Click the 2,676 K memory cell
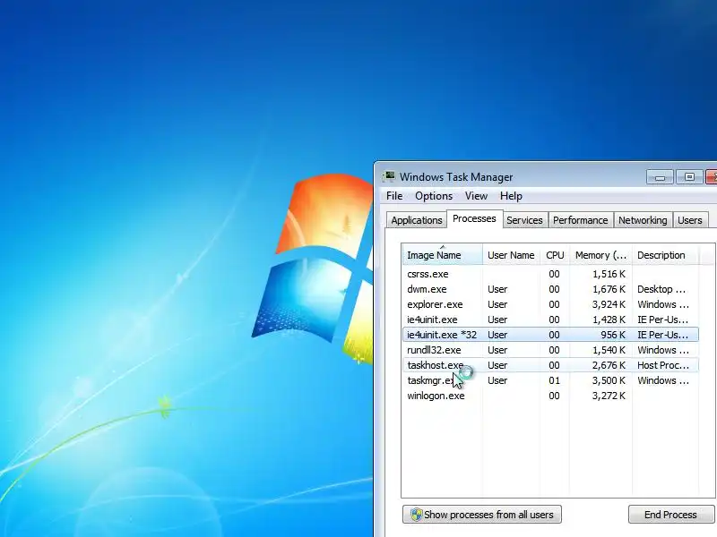The height and width of the screenshot is (537, 717). [609, 365]
